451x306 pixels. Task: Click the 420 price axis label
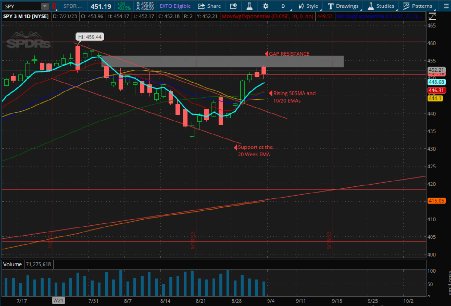(x=432, y=184)
